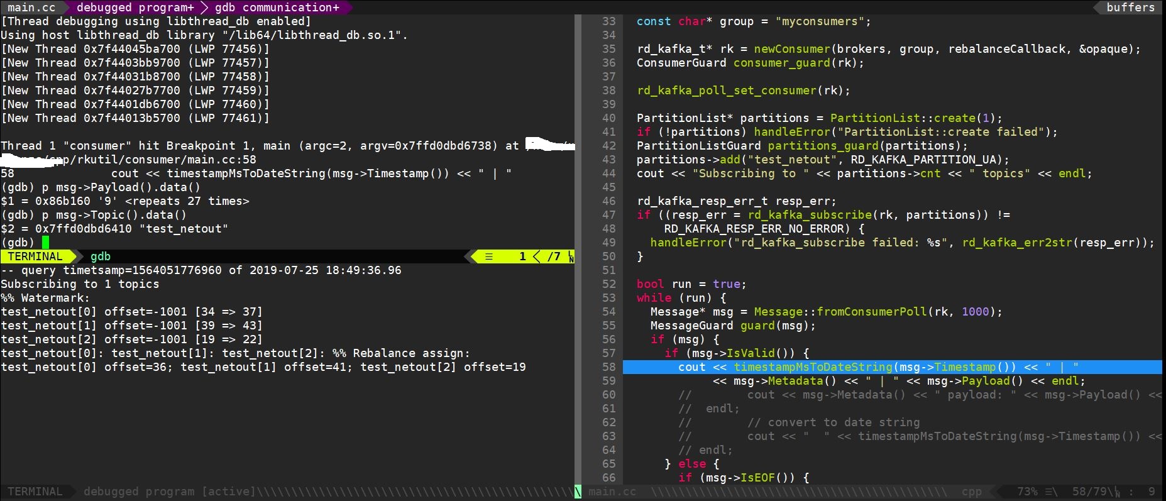Click the lines icon in gdb statusline
Screen dimensions: 1166x501
pyautogui.click(x=489, y=256)
